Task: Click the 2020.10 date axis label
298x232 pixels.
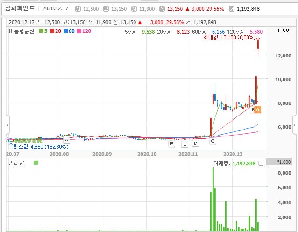Action: point(147,154)
